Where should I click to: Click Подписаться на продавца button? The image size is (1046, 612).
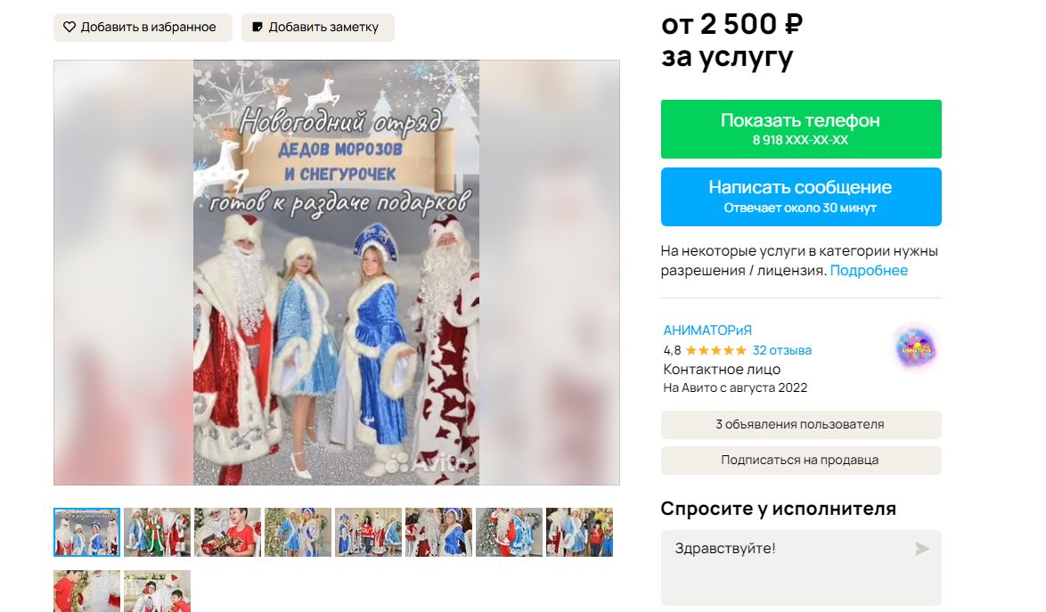tap(800, 460)
